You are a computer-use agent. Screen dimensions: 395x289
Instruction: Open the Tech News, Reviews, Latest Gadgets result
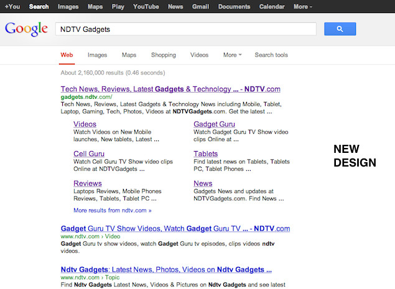click(x=170, y=89)
